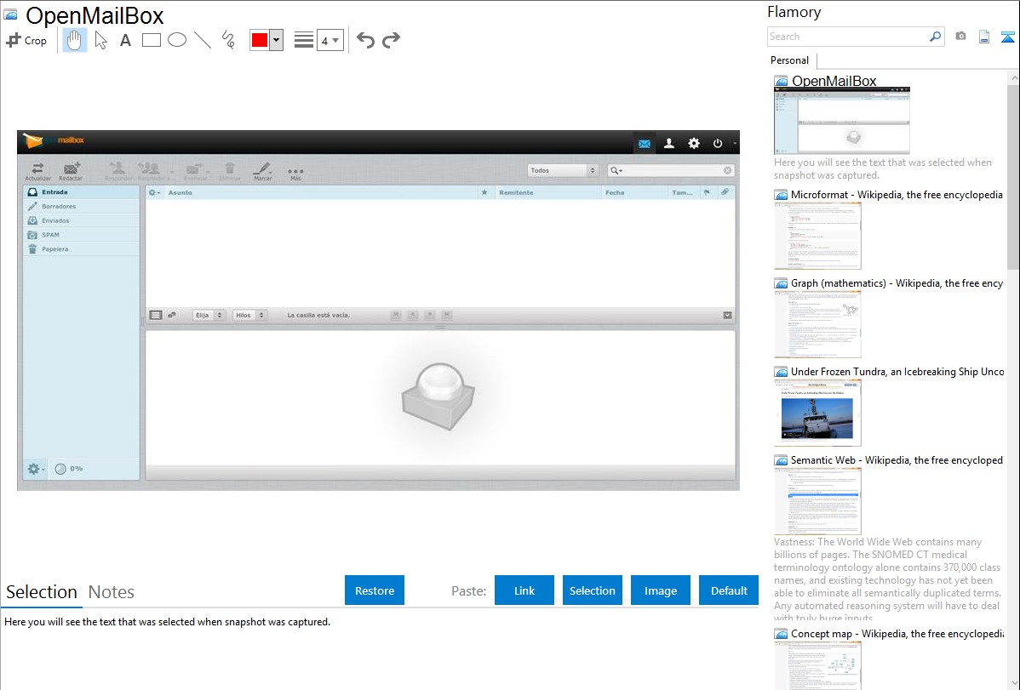Image resolution: width=1020 pixels, height=690 pixels.
Task: Undo the last edit
Action: pos(365,40)
